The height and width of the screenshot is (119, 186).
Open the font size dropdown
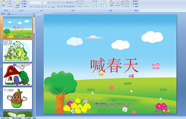click(x=45, y=2)
